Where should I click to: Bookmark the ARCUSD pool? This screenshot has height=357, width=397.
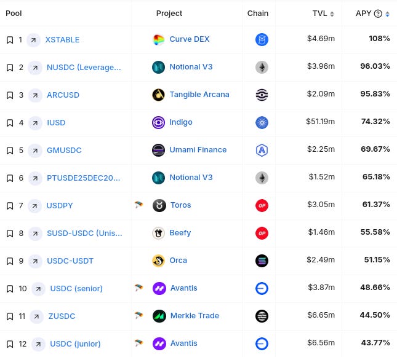[10, 95]
